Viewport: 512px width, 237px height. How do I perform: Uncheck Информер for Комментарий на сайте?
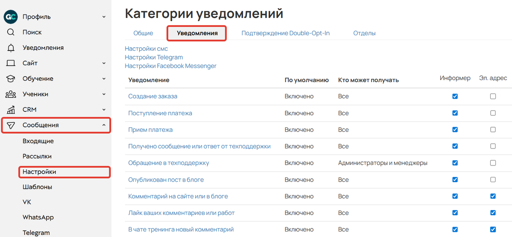pyautogui.click(x=455, y=196)
